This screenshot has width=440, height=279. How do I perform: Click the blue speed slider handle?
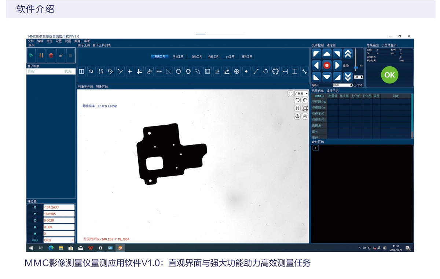356,68
